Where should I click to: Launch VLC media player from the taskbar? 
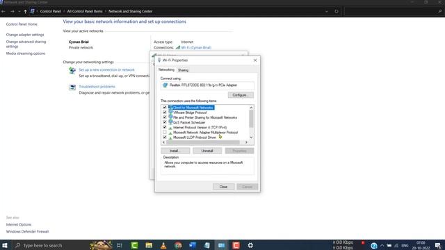pyautogui.click(x=163, y=245)
